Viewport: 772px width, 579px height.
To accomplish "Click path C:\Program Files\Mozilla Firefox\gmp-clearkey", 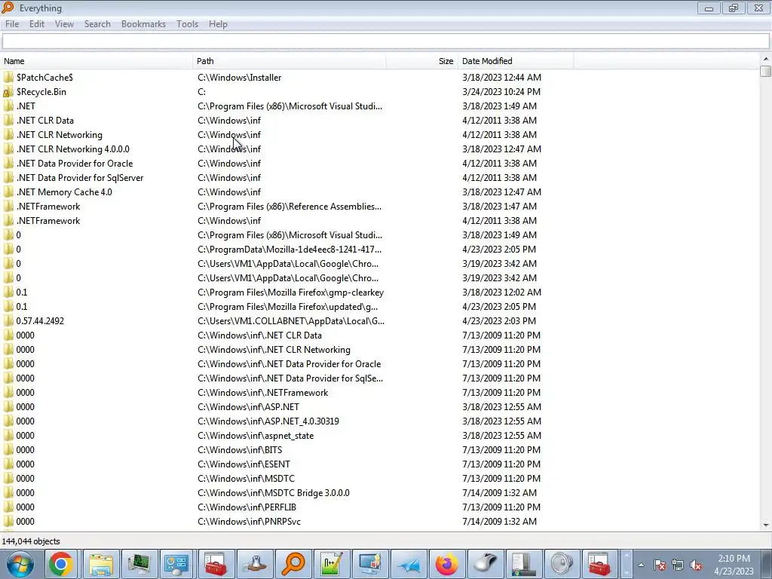I will click(290, 293).
